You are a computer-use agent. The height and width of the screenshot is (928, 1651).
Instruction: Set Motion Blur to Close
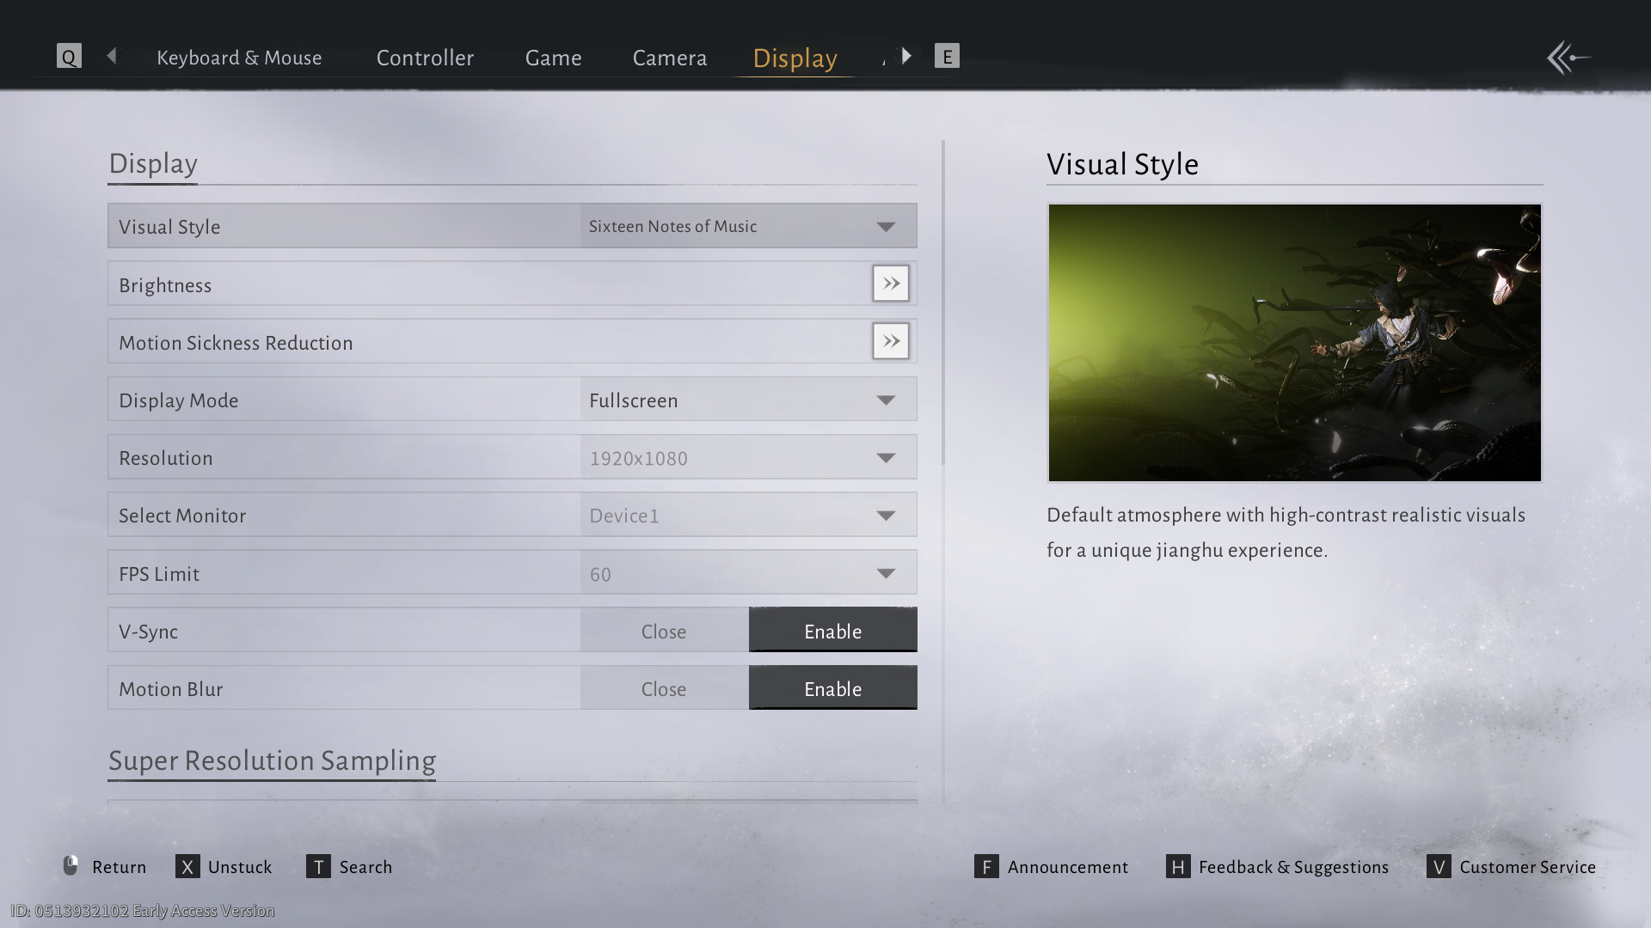(664, 688)
